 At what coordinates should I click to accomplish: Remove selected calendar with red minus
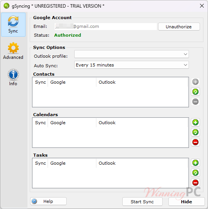[x=195, y=142]
